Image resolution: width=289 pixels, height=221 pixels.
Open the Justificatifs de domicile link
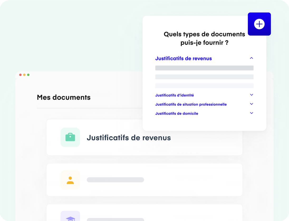(x=177, y=113)
